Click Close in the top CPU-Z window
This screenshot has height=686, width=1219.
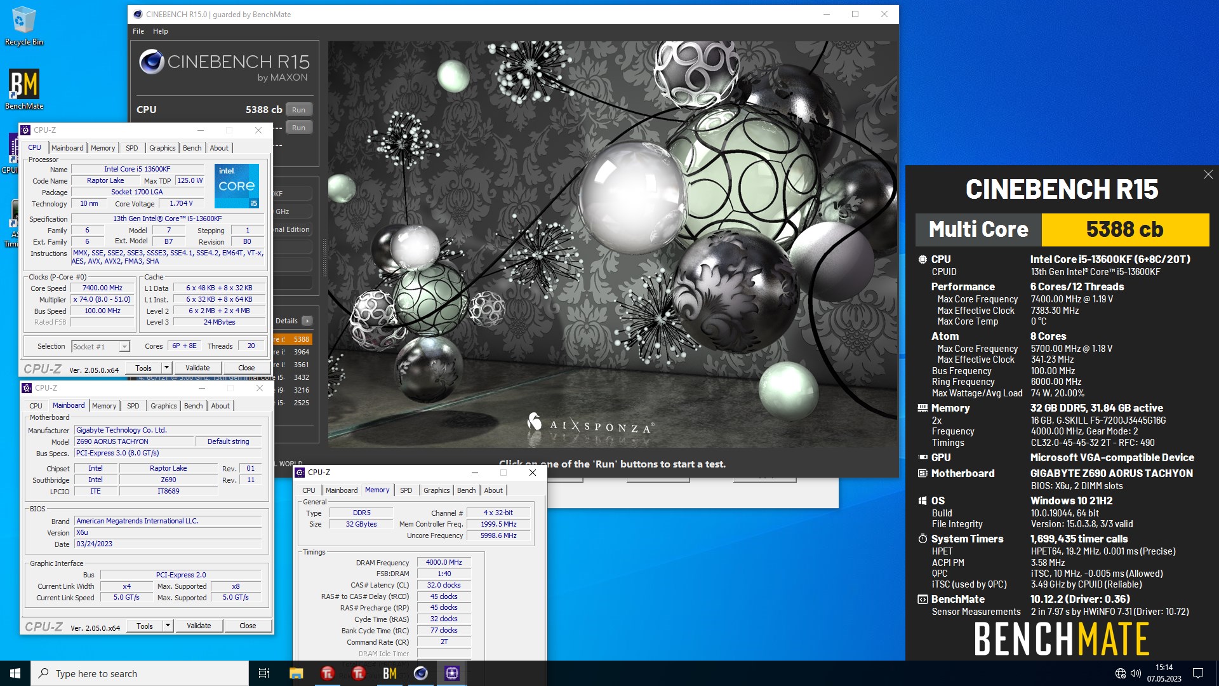click(x=246, y=368)
